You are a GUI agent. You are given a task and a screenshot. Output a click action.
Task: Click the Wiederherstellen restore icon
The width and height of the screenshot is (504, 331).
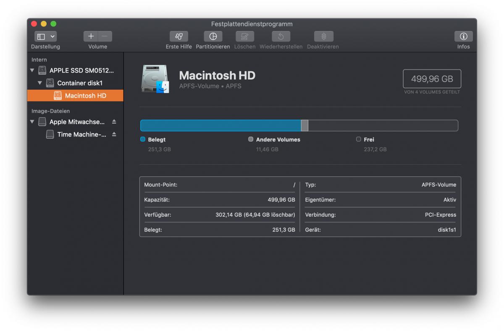(281, 36)
